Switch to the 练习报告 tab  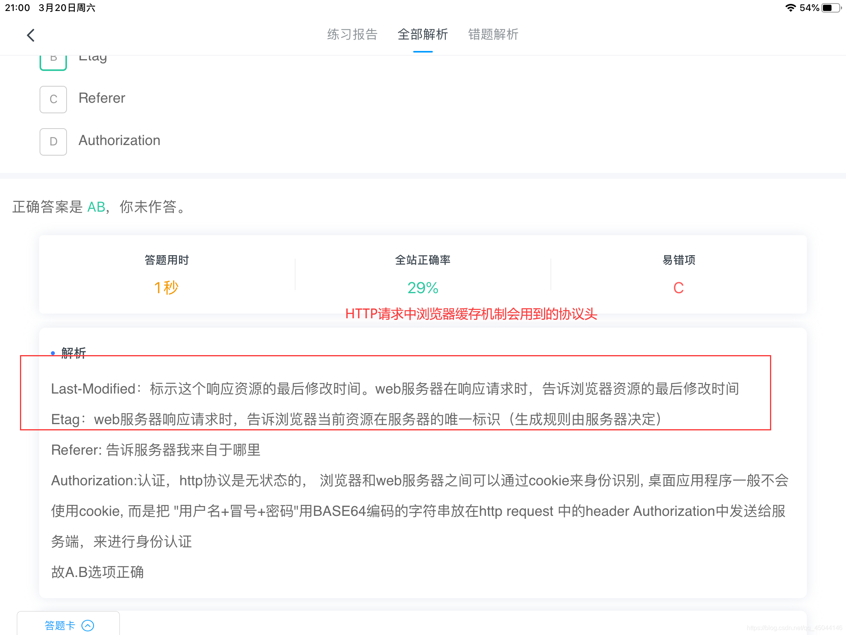[352, 34]
